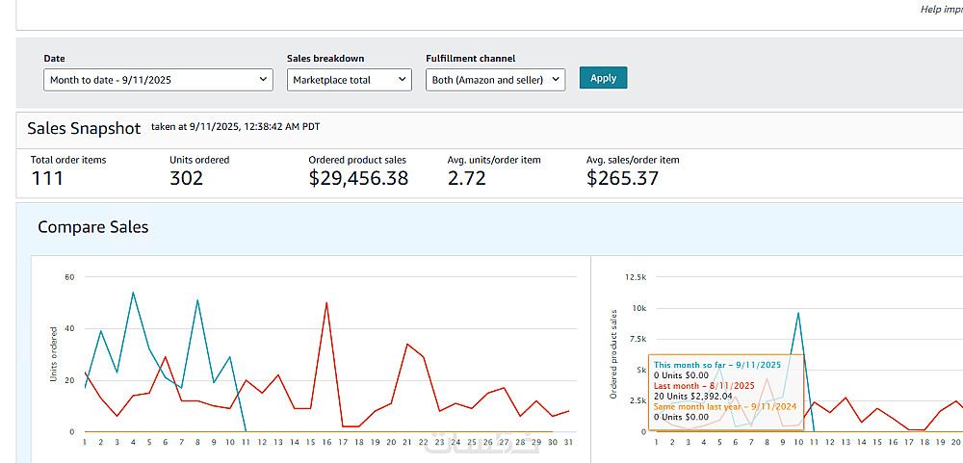The height and width of the screenshot is (463, 963).
Task: Click the snapshot timestamp text
Action: coord(235,127)
